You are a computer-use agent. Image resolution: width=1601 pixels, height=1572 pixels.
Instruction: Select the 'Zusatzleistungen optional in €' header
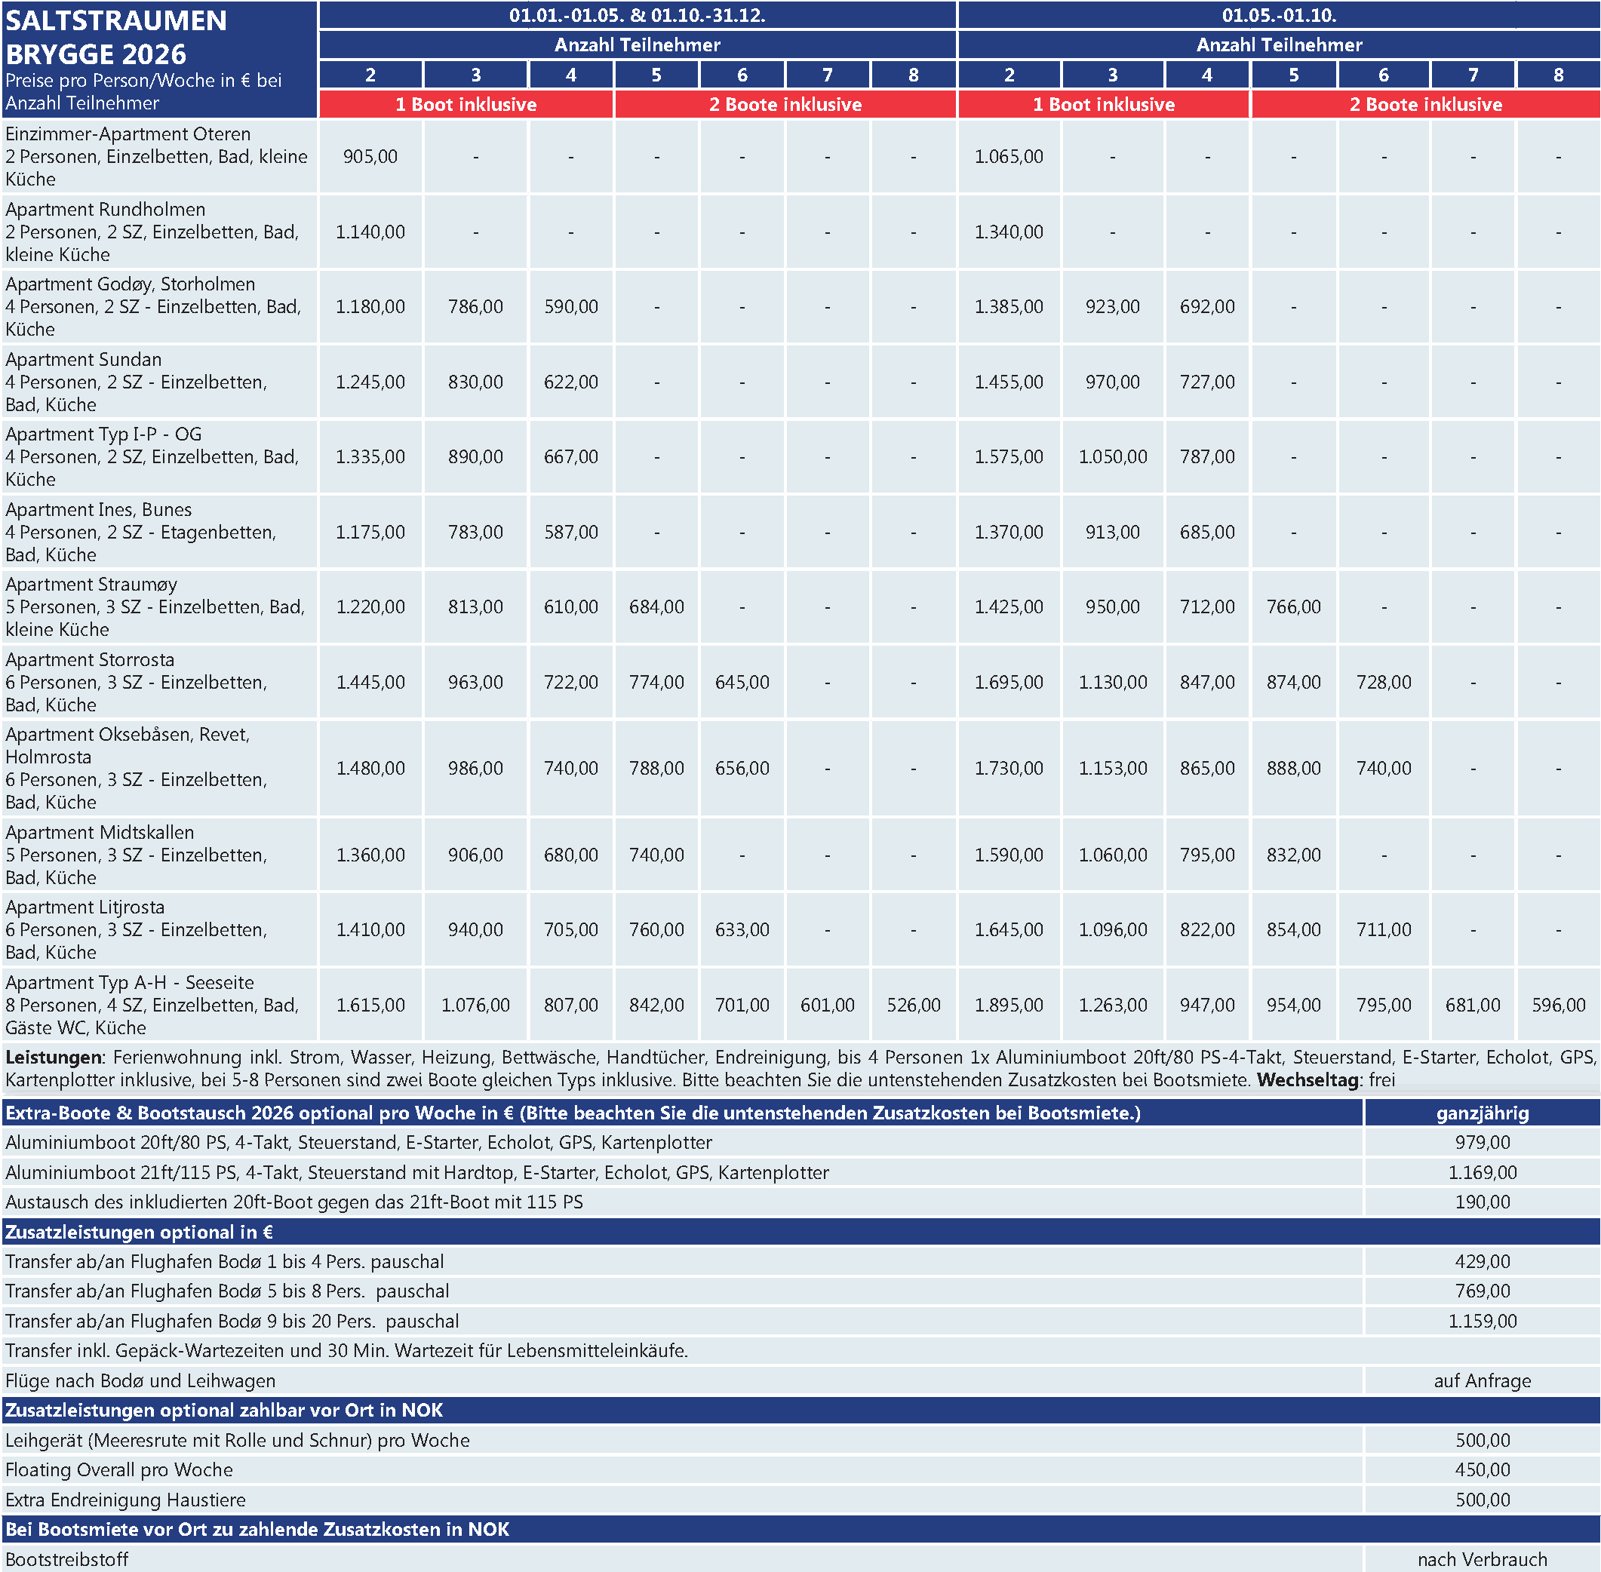[139, 1233]
